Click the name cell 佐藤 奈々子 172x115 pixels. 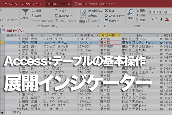point(32,72)
